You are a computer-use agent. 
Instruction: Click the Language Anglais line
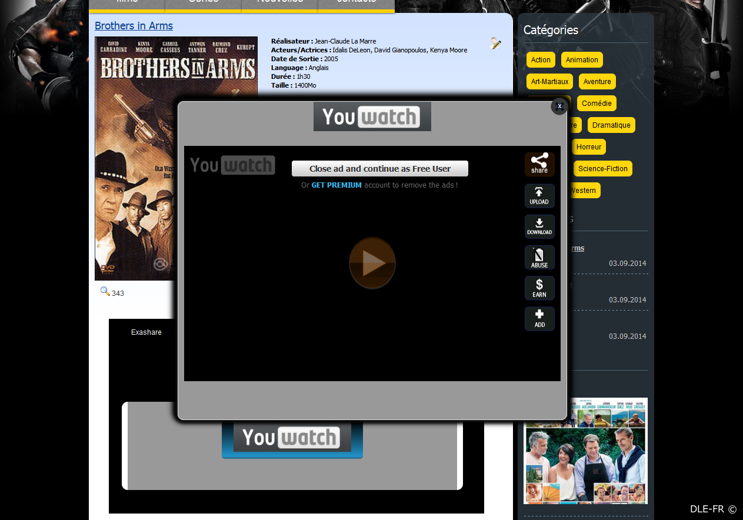(x=300, y=68)
